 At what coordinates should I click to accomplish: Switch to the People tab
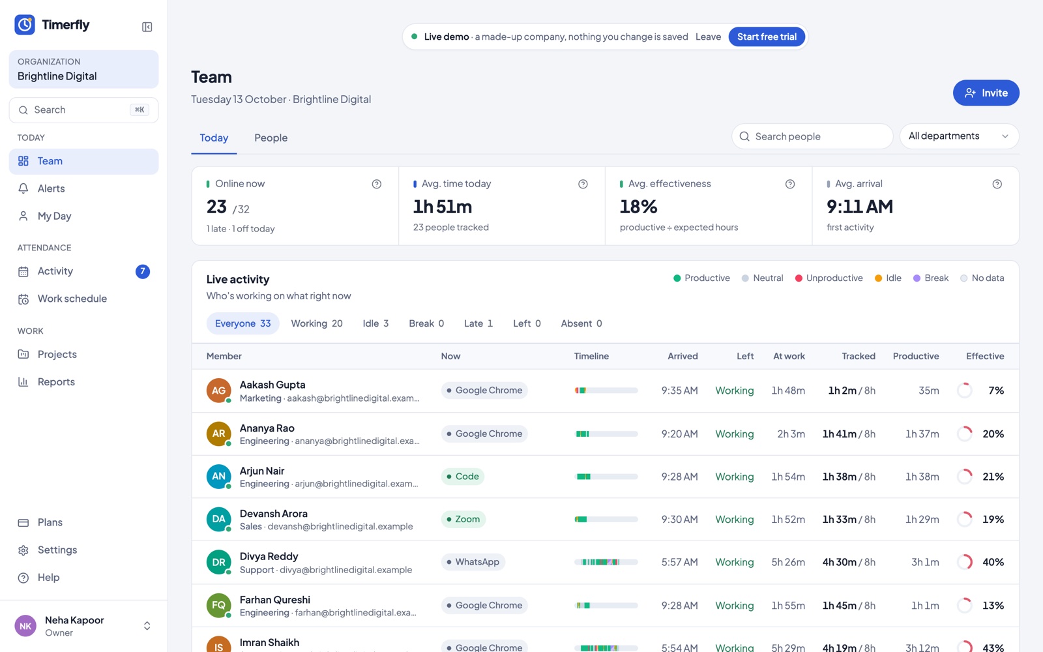(271, 138)
